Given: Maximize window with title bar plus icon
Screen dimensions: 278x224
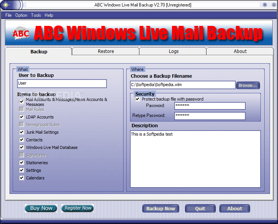Looking at the screenshot, I should 274,5.
